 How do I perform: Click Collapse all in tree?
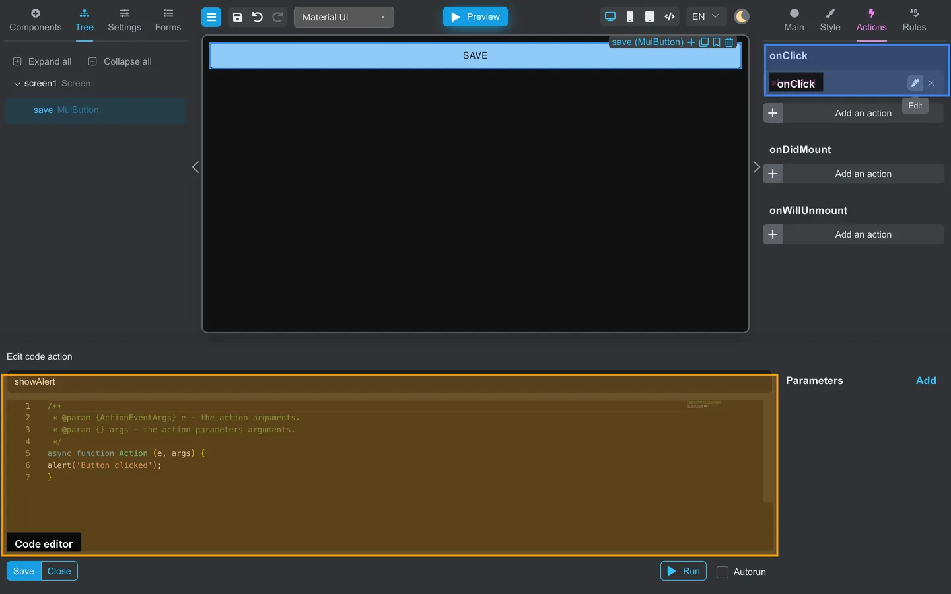120,61
